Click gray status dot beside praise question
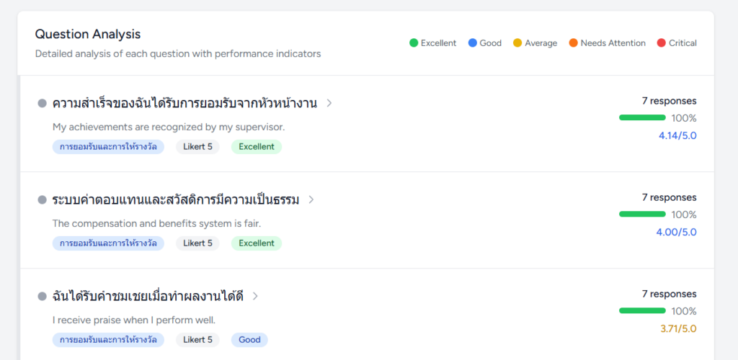The height and width of the screenshot is (360, 738). 42,296
